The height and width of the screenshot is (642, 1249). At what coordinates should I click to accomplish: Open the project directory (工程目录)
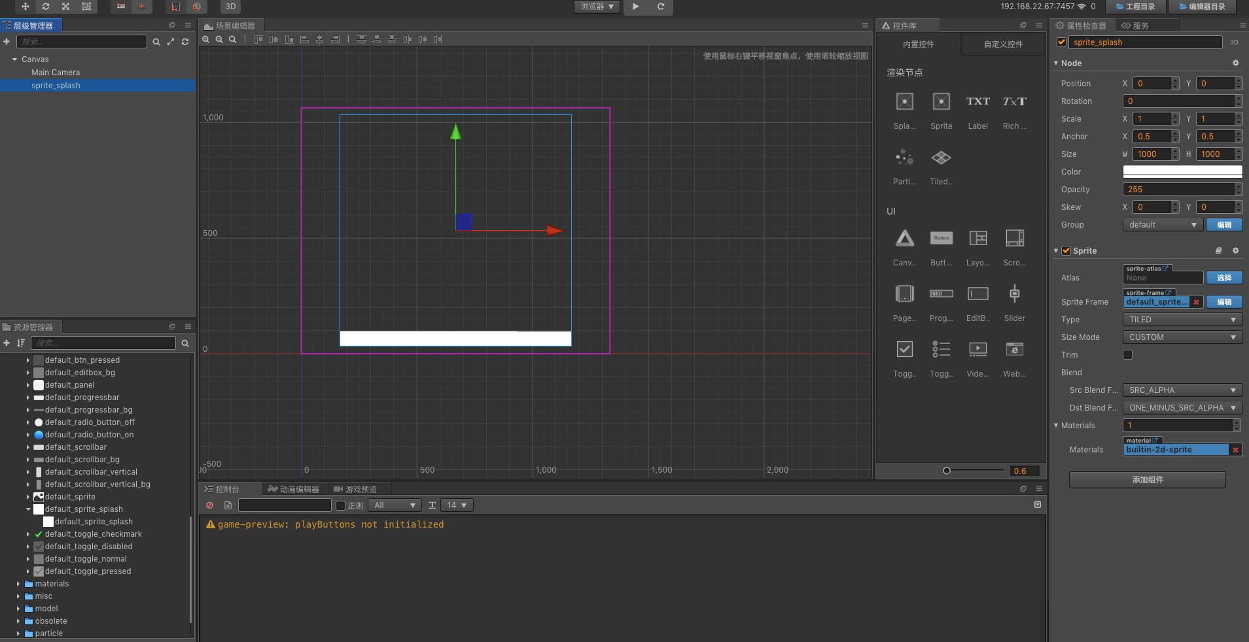coord(1135,7)
